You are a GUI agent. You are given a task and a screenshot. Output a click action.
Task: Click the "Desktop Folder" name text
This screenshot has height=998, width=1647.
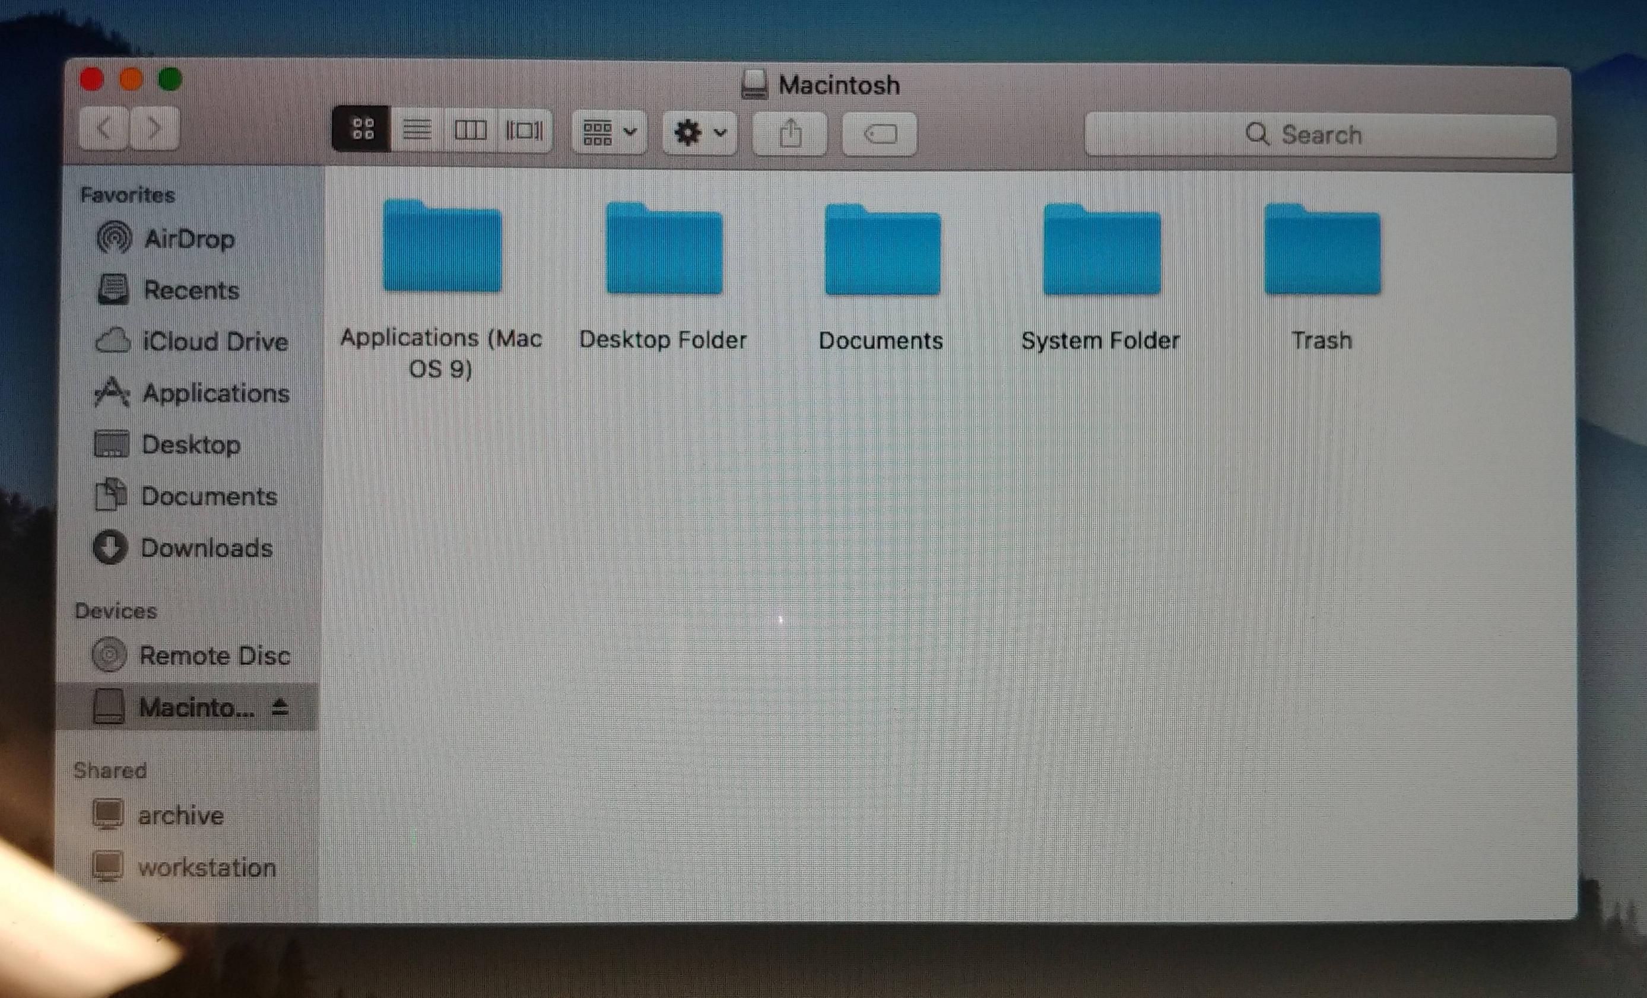pos(663,340)
